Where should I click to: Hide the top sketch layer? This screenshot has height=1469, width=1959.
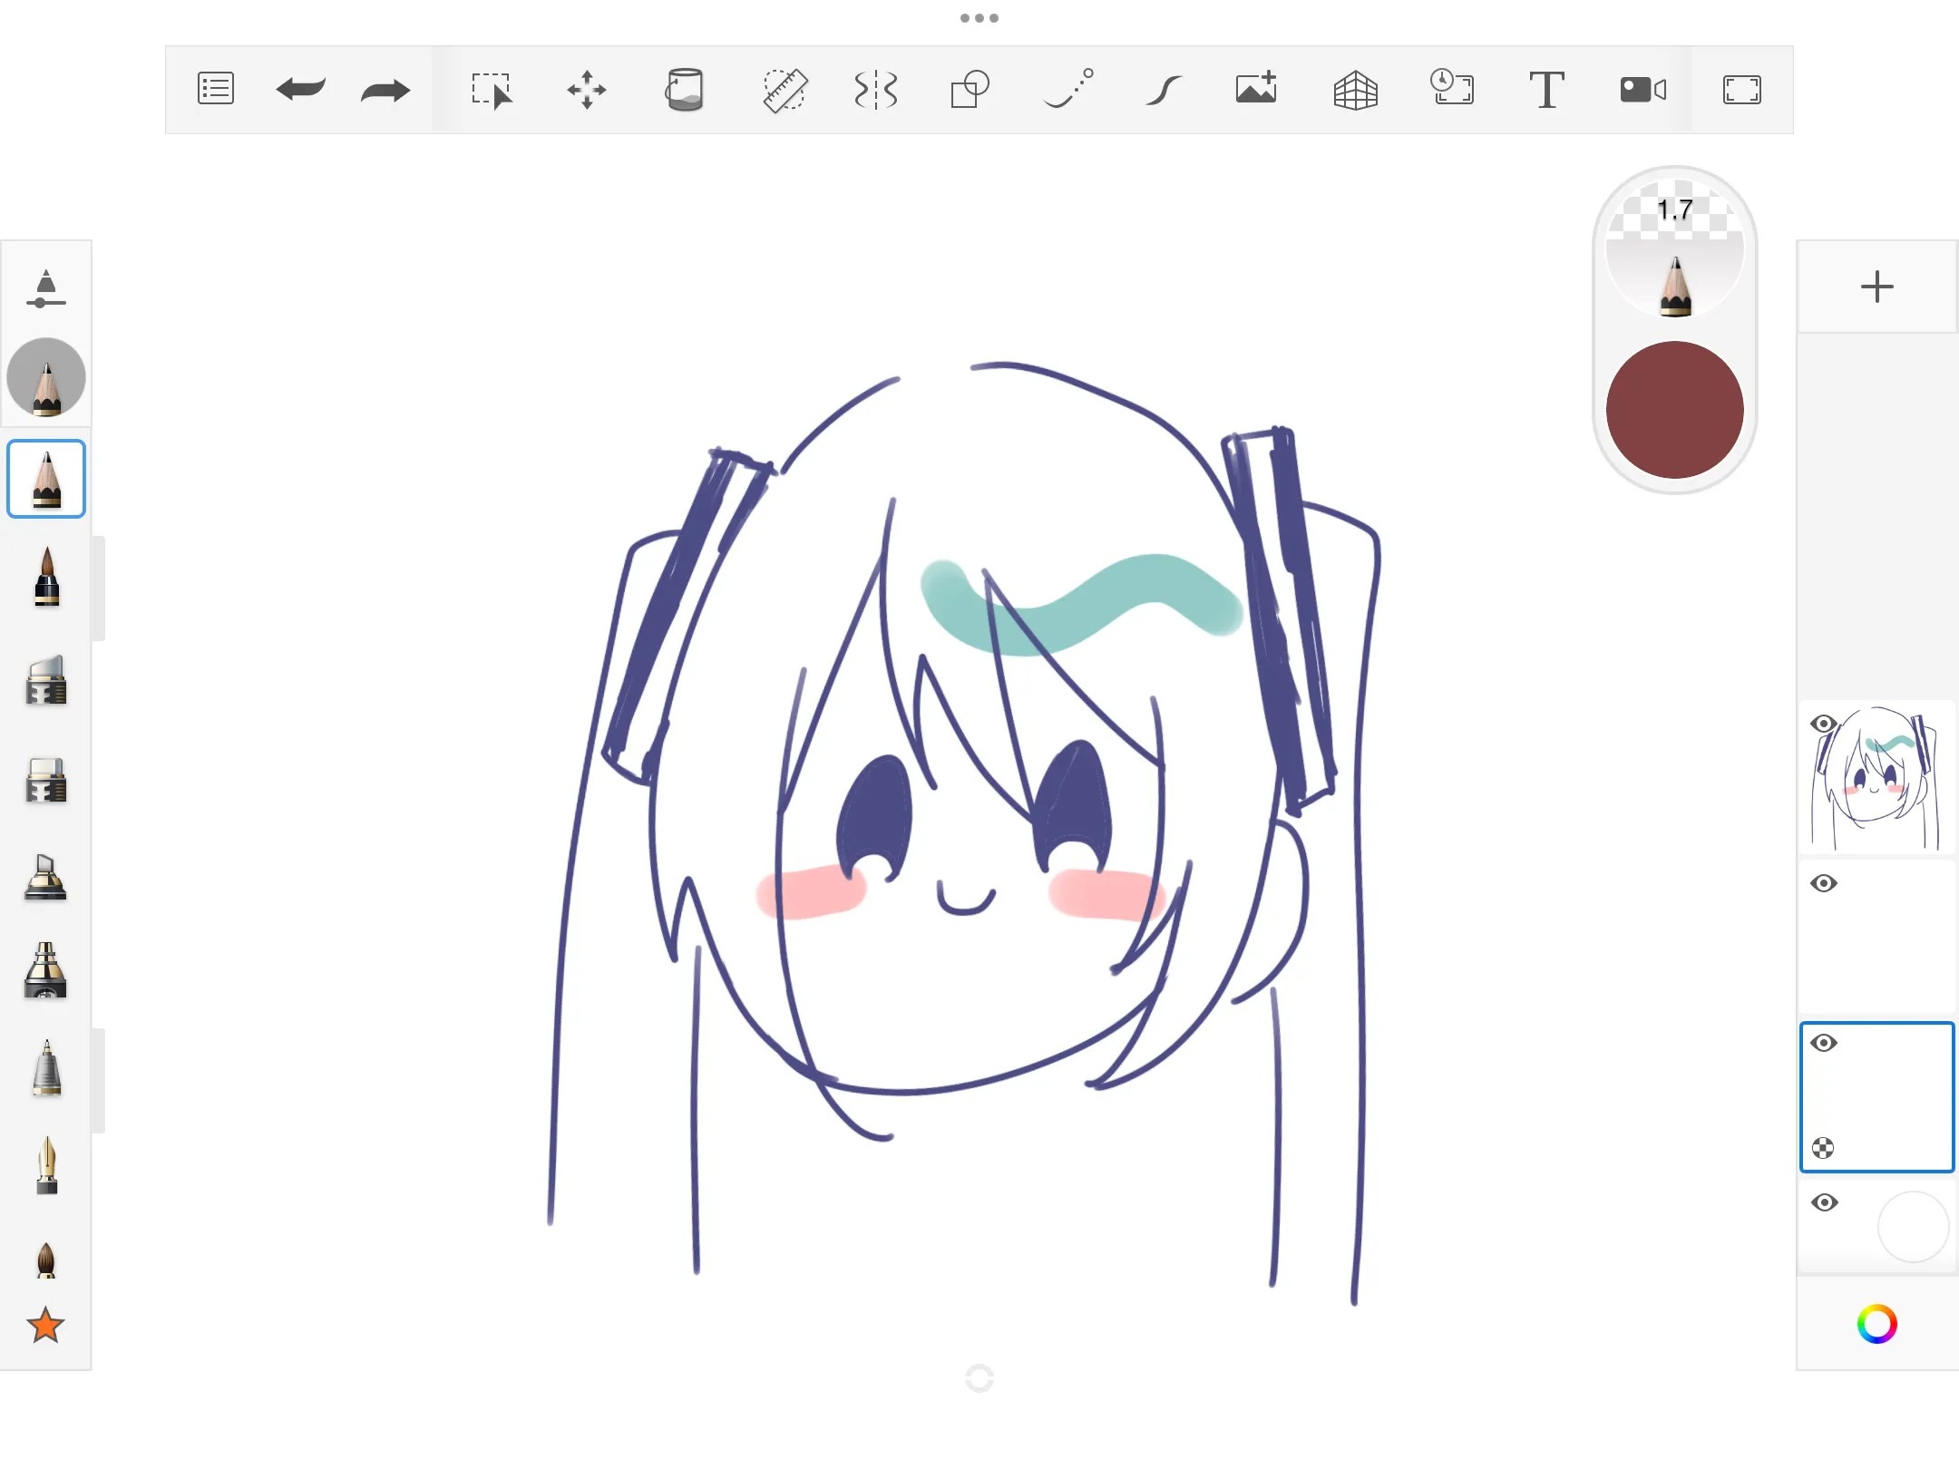click(x=1824, y=724)
